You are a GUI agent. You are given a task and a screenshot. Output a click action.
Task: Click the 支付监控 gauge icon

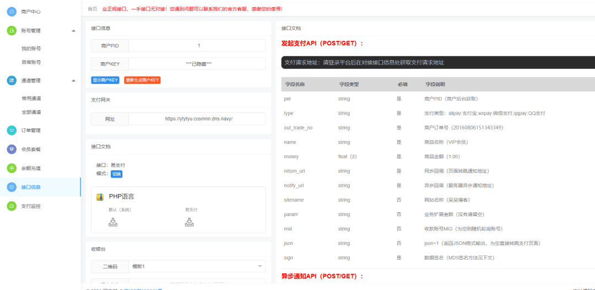(x=12, y=207)
